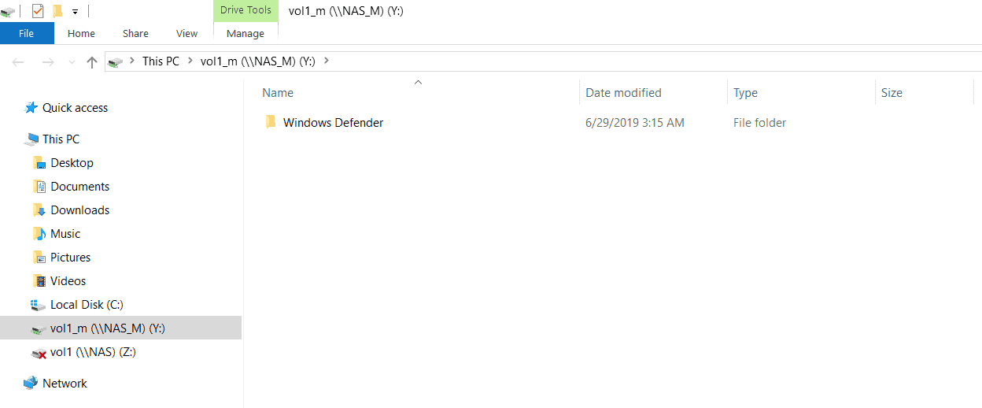
Task: Open the Manage tab under Drive Tools
Action: coord(245,33)
